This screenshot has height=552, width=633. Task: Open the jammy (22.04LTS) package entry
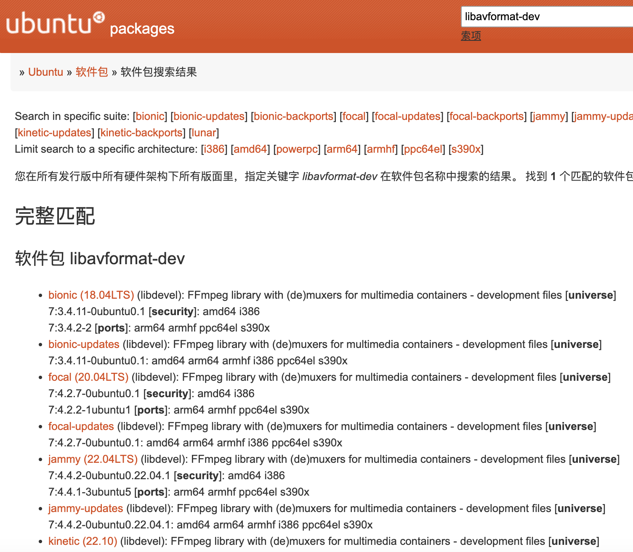point(93,459)
